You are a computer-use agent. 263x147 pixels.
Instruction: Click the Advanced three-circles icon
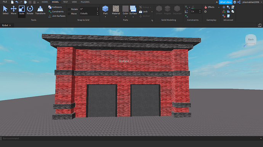point(224,11)
